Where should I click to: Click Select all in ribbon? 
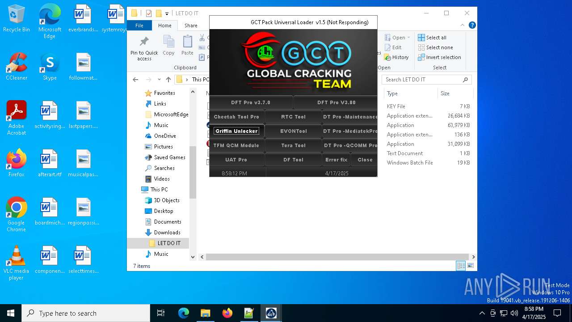click(x=432, y=38)
